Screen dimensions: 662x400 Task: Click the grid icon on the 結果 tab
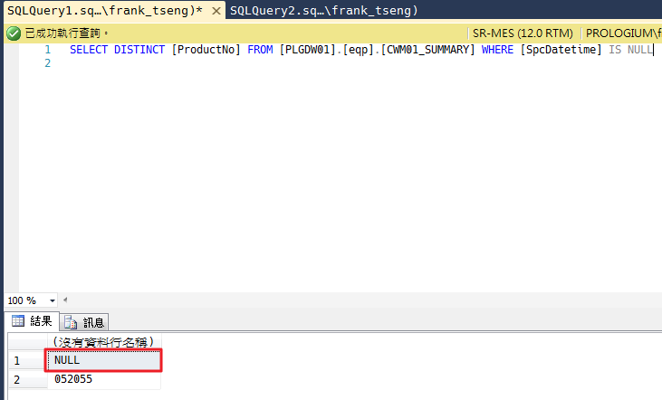16,321
